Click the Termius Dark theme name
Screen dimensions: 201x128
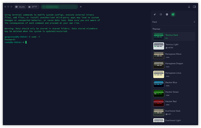[x=172, y=35]
